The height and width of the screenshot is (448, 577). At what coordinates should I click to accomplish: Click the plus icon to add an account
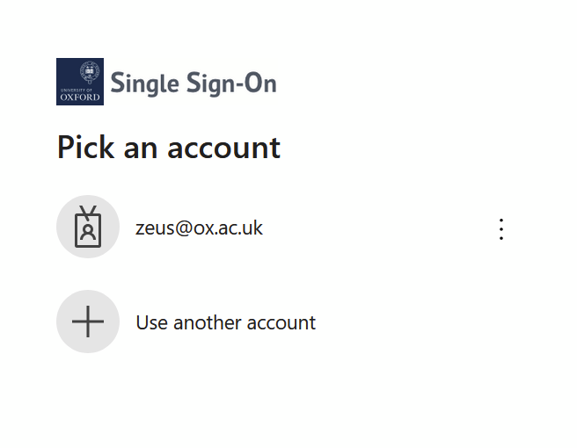pos(88,322)
